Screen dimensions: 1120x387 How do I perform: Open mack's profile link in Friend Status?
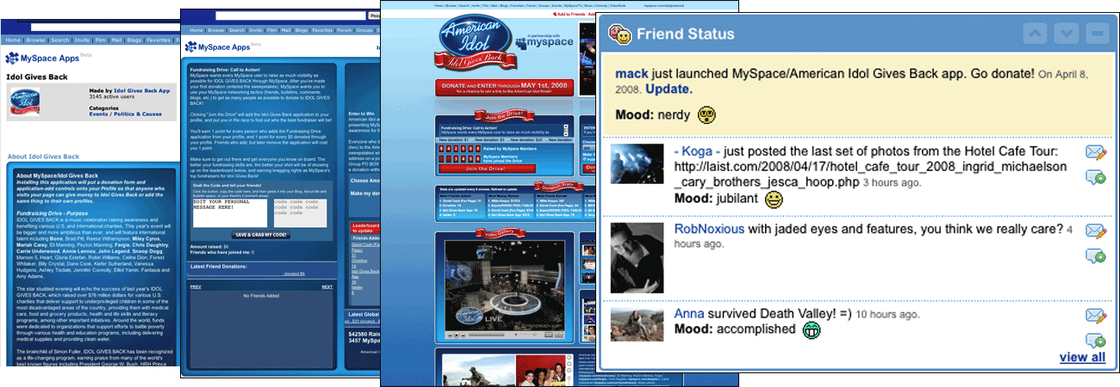632,75
